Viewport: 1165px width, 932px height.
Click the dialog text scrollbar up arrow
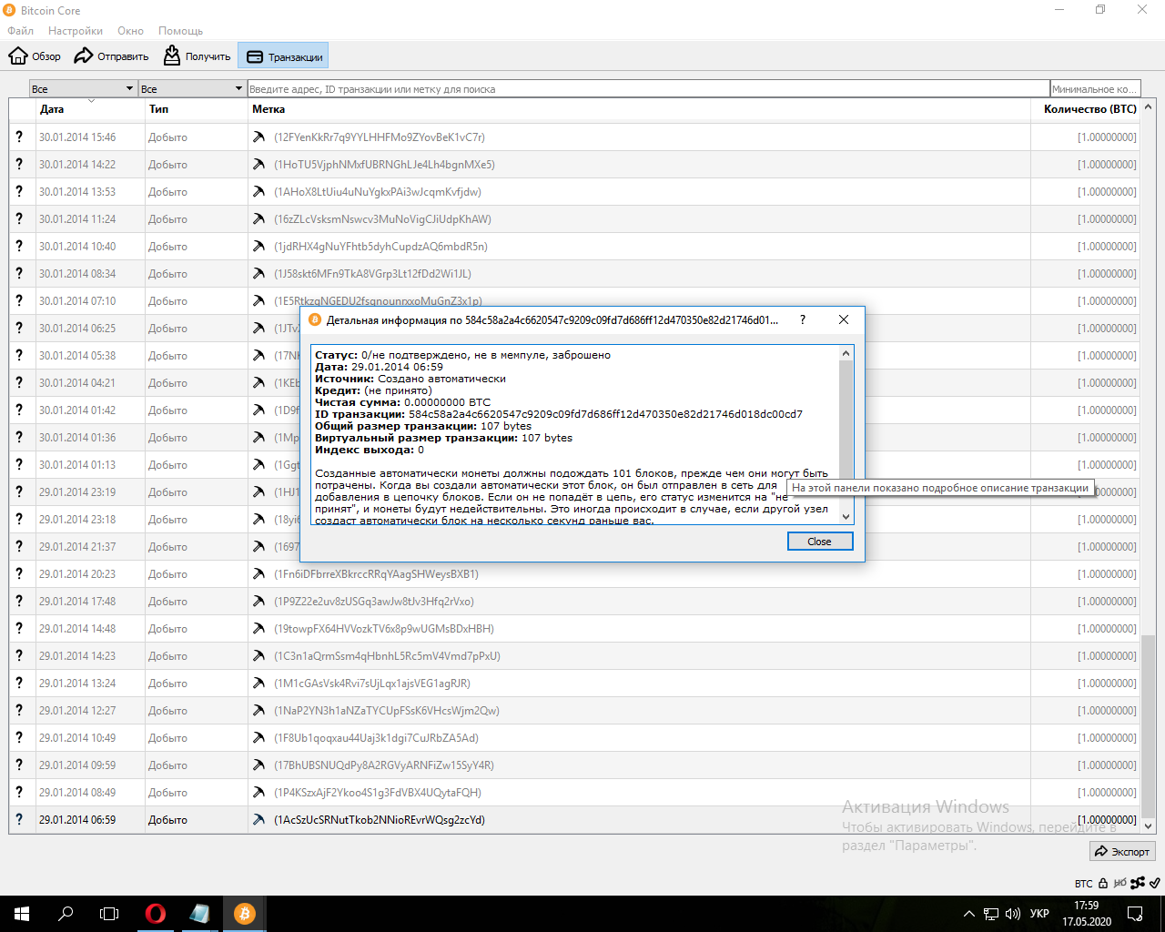846,353
